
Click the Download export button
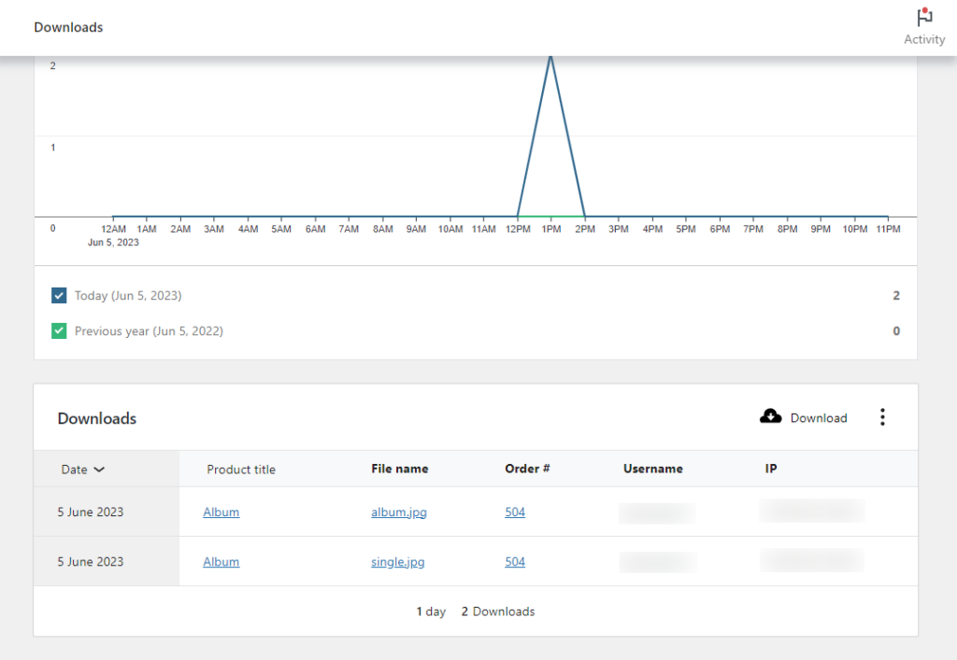click(804, 417)
